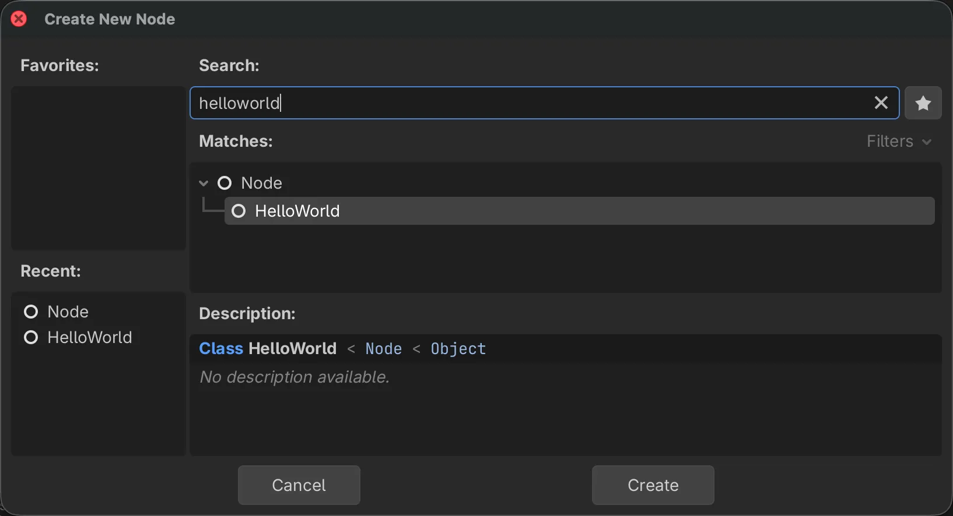Open the Object class link in description
The image size is (953, 516).
[x=458, y=349]
